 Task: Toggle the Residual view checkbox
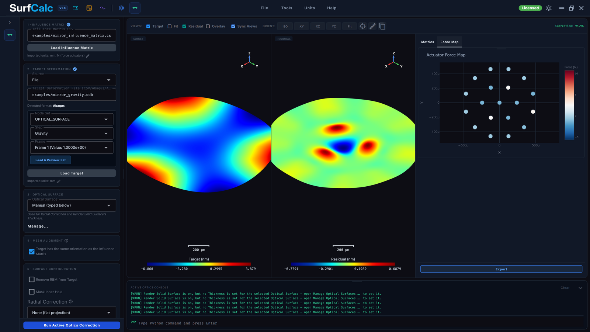(184, 26)
